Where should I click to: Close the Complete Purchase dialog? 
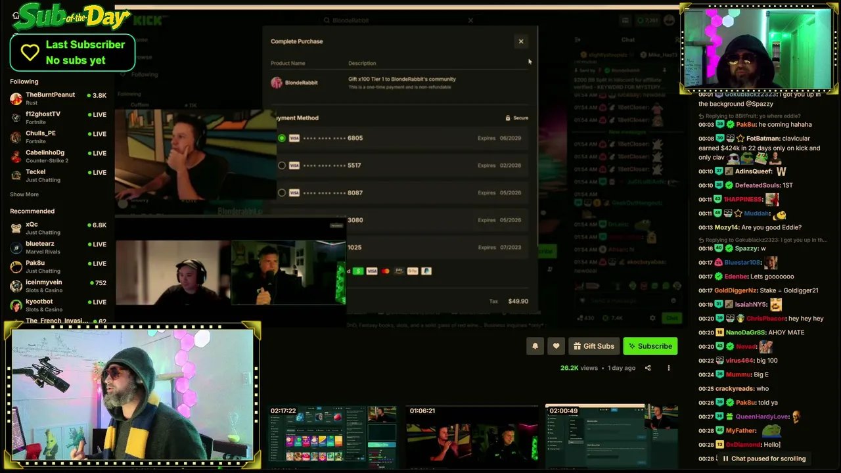[521, 41]
